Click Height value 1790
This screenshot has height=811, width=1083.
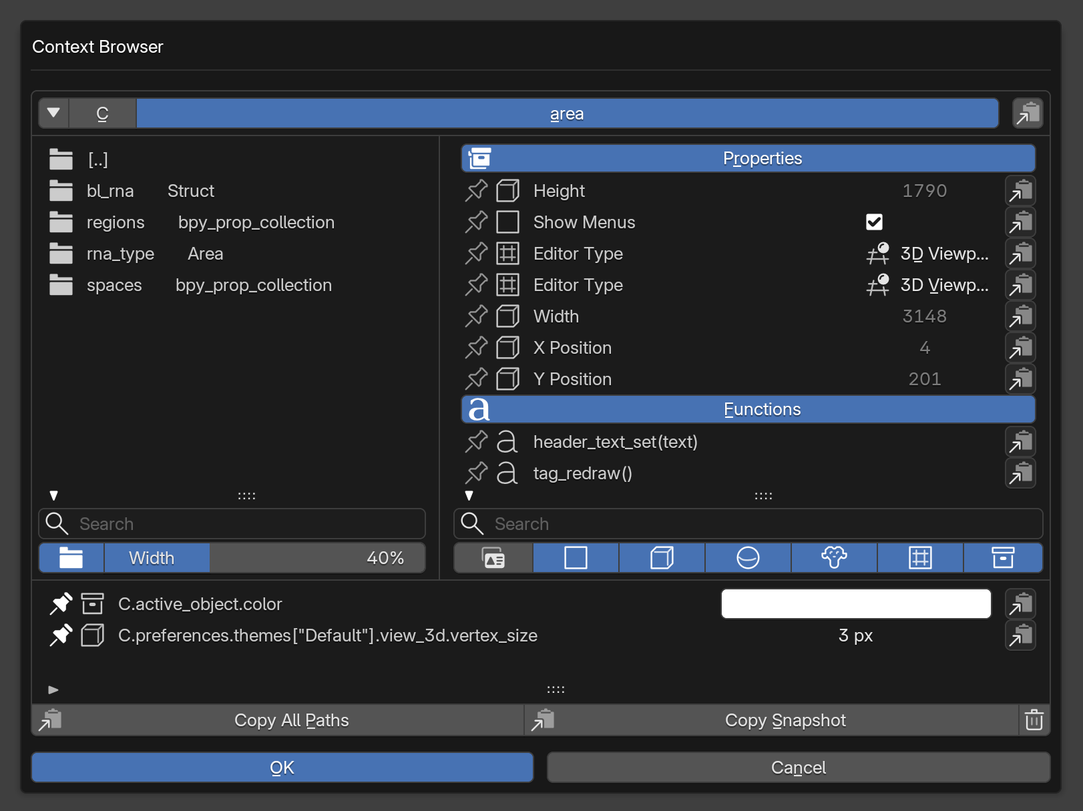[x=925, y=191]
